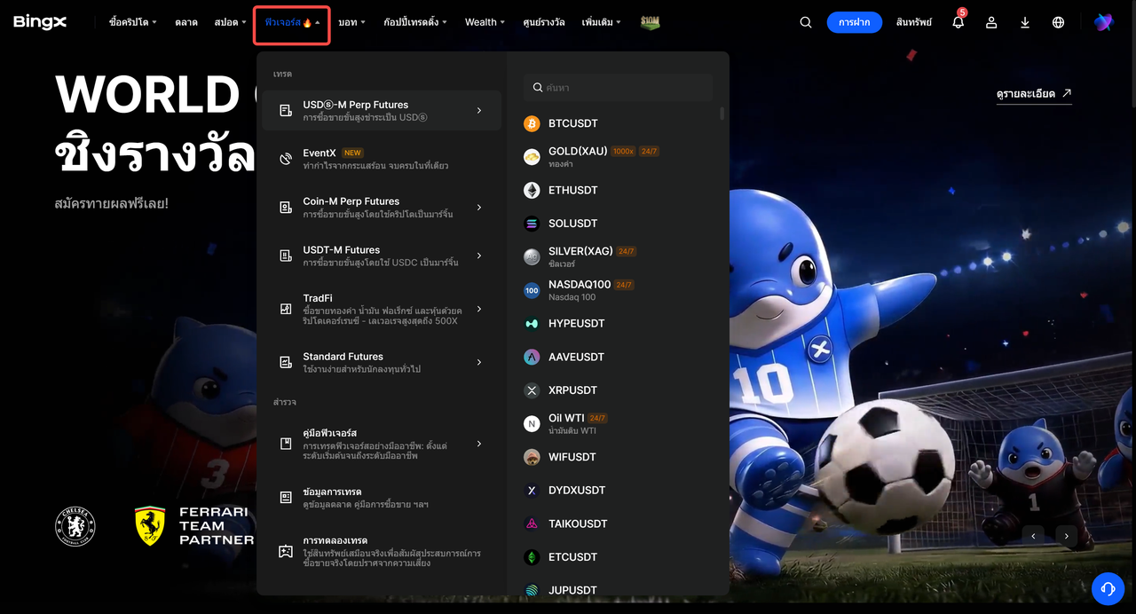
Task: Go to previous banner slide
Action: pyautogui.click(x=1033, y=536)
